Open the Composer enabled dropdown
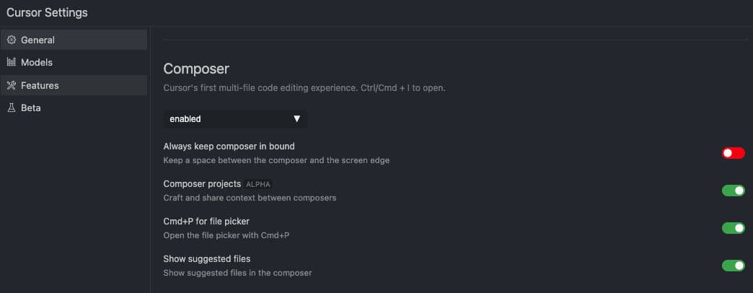This screenshot has height=293, width=753. click(235, 119)
